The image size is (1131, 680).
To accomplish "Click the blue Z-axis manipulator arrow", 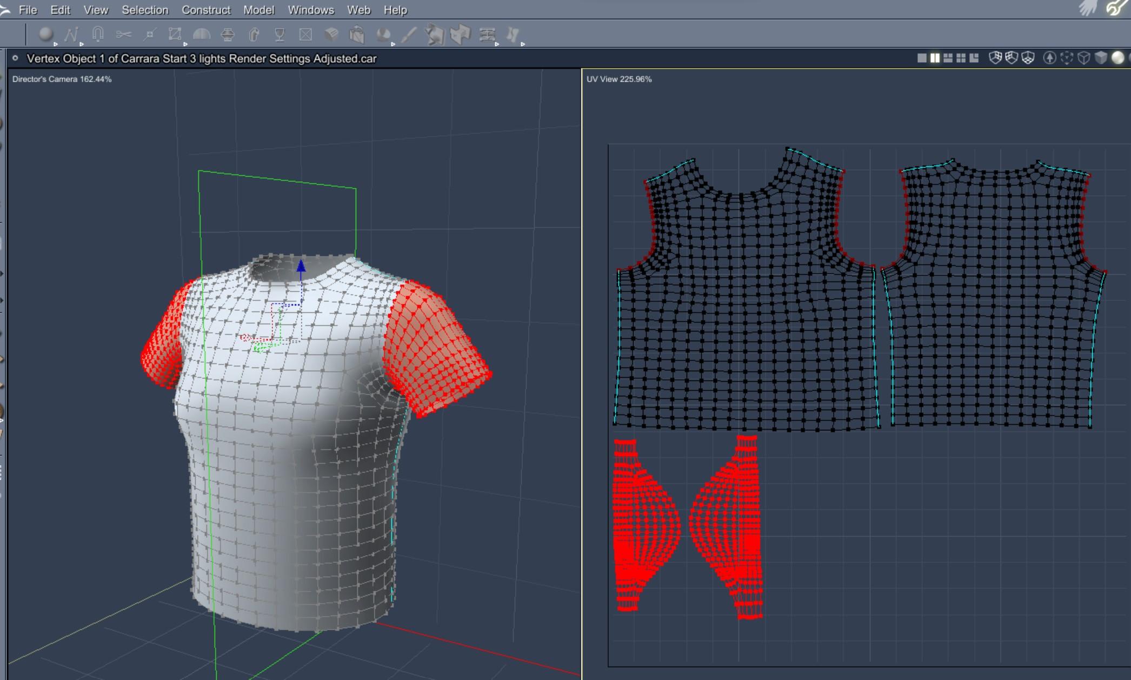I will pyautogui.click(x=301, y=266).
